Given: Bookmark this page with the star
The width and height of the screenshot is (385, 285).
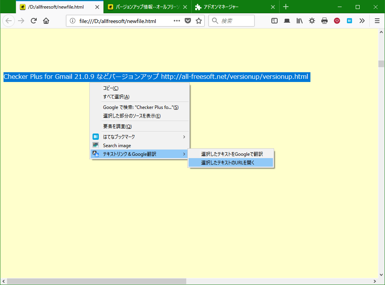Looking at the screenshot, I should click(199, 21).
